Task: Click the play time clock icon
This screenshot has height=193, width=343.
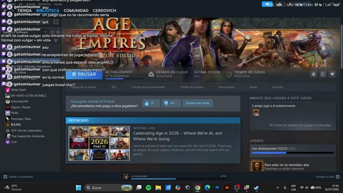Action: point(229,75)
